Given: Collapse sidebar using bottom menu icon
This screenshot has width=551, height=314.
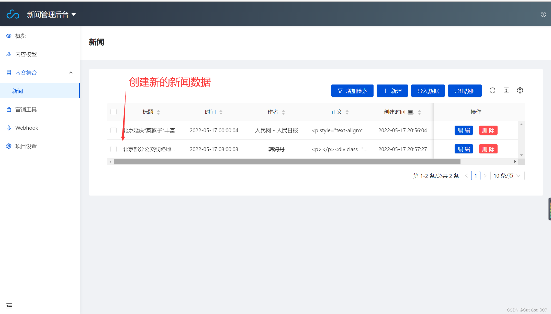Looking at the screenshot, I should [9, 306].
